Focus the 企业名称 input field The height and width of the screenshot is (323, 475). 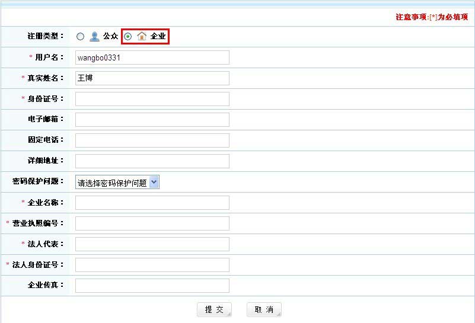click(152, 203)
